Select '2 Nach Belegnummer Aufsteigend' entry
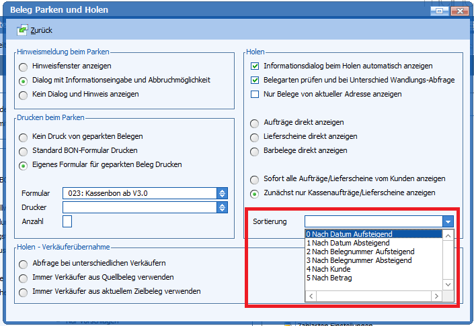Screen dimensions: 474x326 359,252
